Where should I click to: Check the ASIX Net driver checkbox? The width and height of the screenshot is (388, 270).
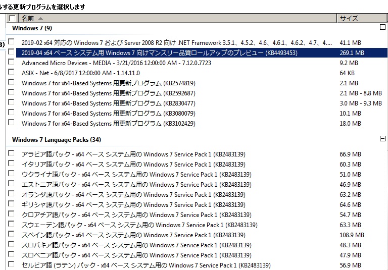pyautogui.click(x=12, y=72)
